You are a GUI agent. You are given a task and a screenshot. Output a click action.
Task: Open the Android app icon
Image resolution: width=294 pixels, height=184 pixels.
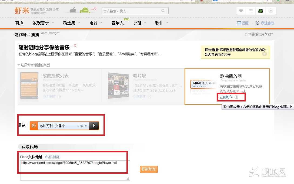coord(85,10)
